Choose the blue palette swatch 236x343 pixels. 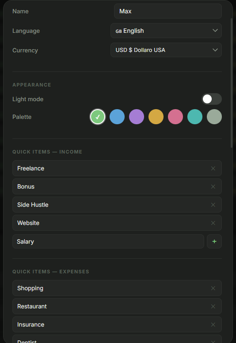coord(117,117)
